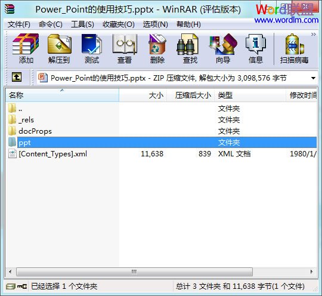Select the ppt folder row
Image resolution: width=322 pixels, height=296 pixels.
pos(167,142)
